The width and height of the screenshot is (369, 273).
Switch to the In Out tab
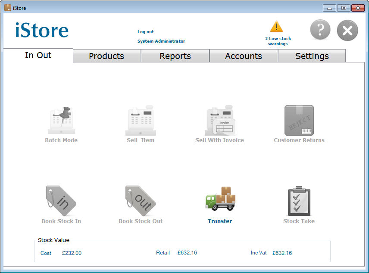tap(38, 55)
